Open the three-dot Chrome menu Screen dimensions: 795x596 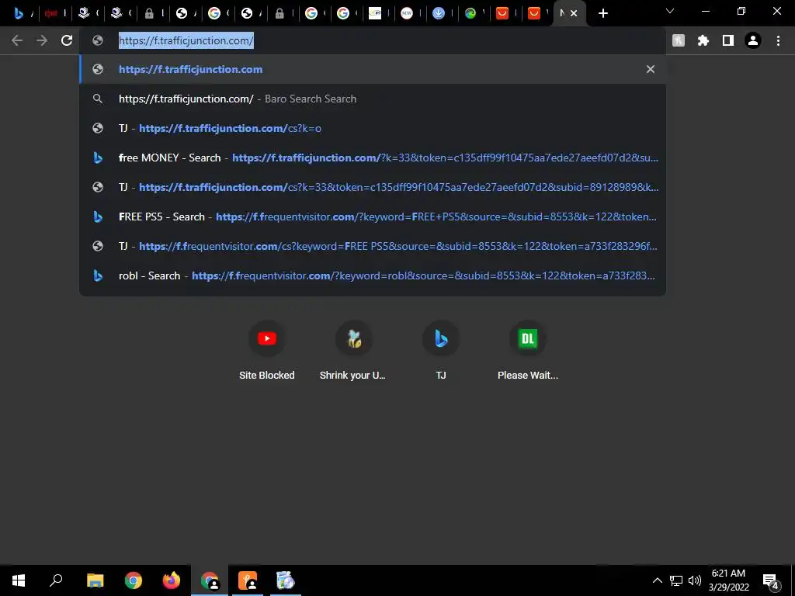click(x=778, y=40)
